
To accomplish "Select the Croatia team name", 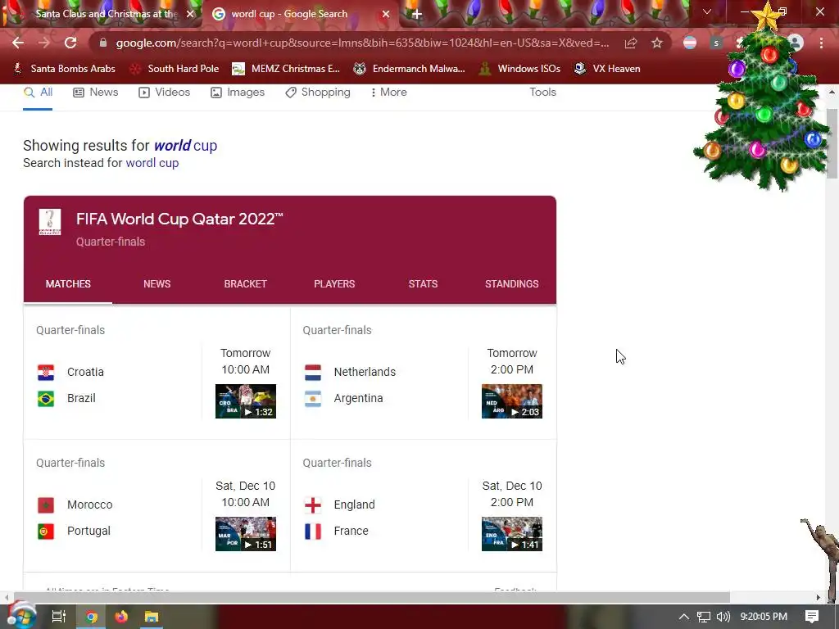I will [85, 372].
